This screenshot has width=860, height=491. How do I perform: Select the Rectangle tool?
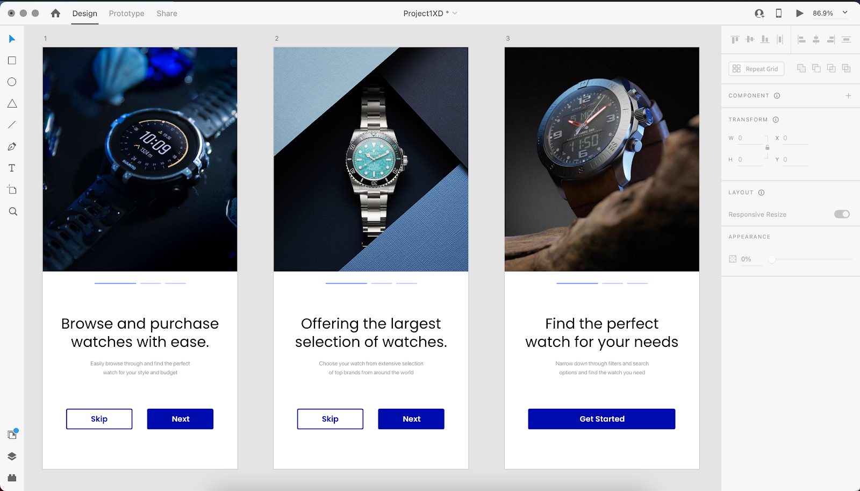point(12,61)
